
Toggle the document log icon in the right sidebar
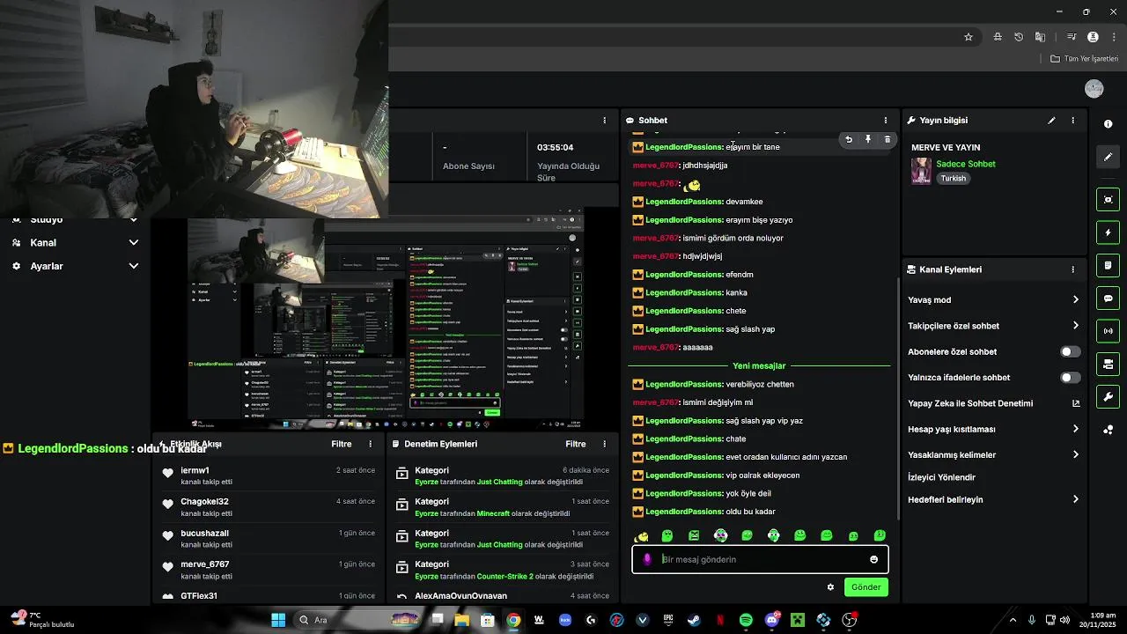[x=1109, y=265]
